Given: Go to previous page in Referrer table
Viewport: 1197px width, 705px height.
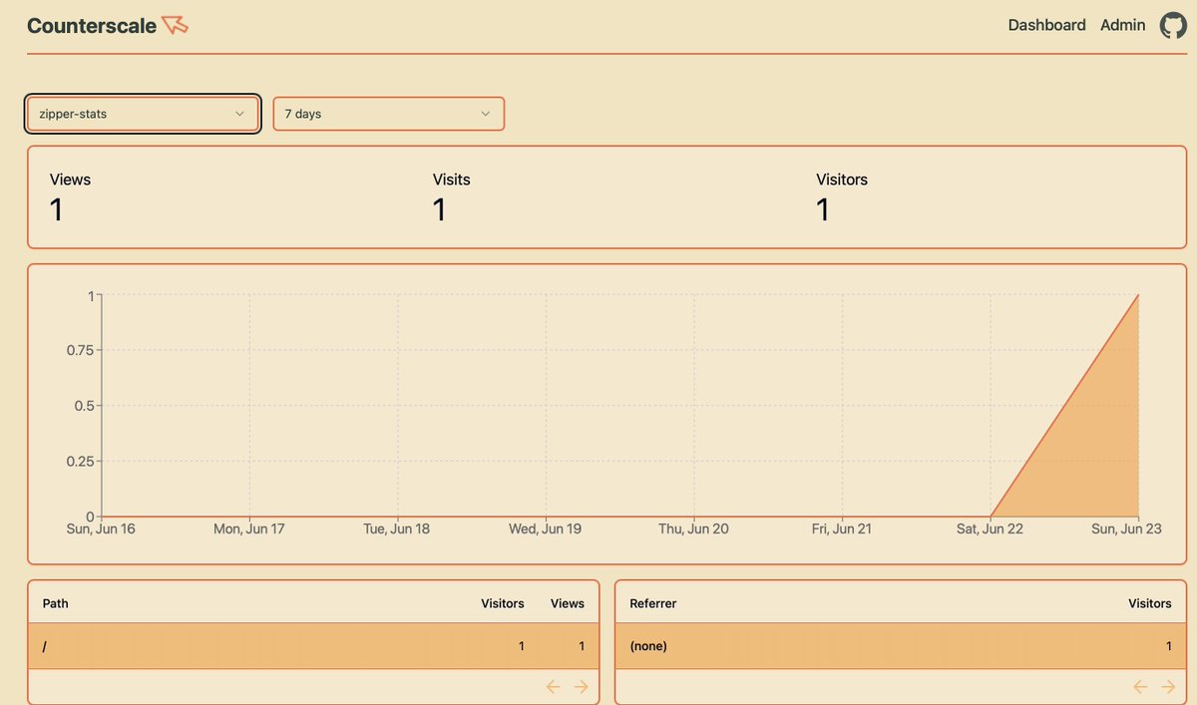Looking at the screenshot, I should 1141,686.
